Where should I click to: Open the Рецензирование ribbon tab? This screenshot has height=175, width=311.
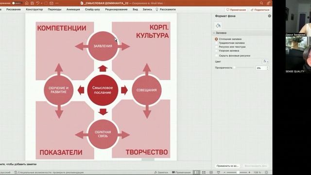(x=116, y=9)
